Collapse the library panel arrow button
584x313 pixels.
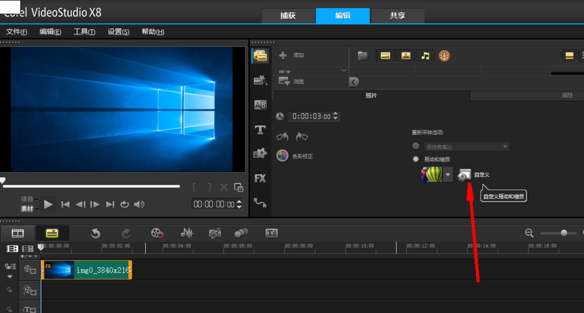pos(354,81)
